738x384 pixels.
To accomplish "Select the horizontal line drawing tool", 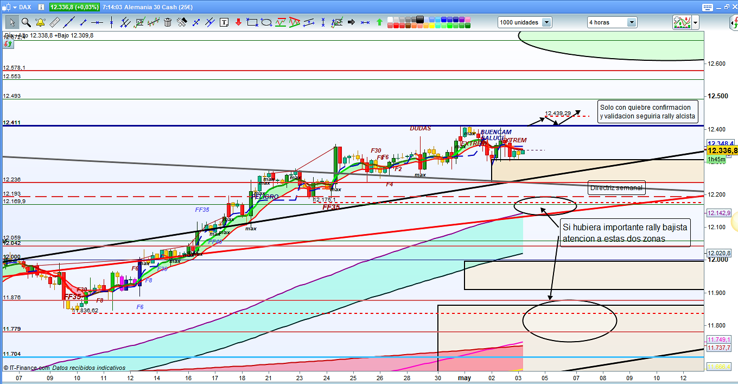I will [x=97, y=22].
